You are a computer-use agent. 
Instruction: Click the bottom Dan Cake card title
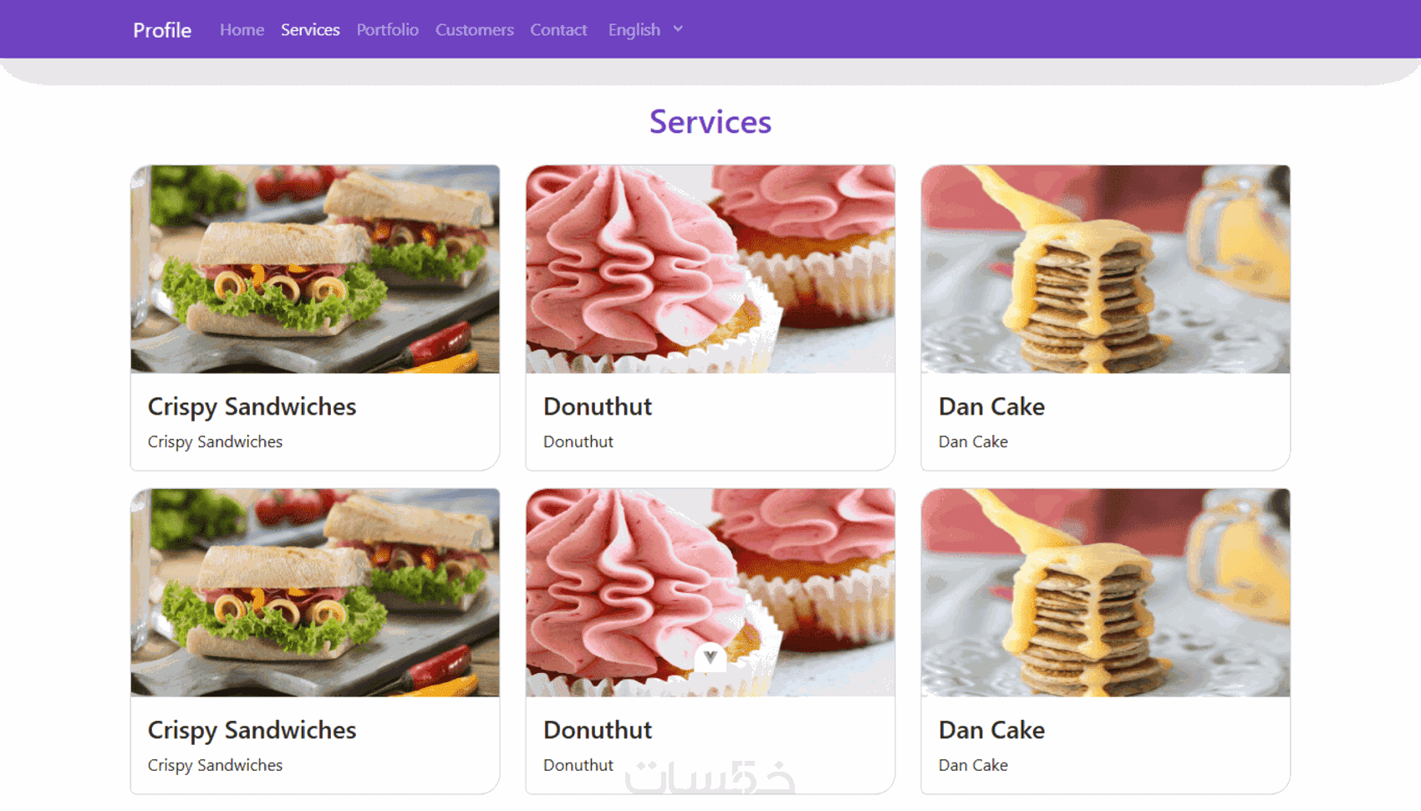[991, 730]
